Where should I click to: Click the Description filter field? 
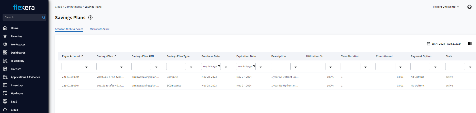tap(281, 67)
